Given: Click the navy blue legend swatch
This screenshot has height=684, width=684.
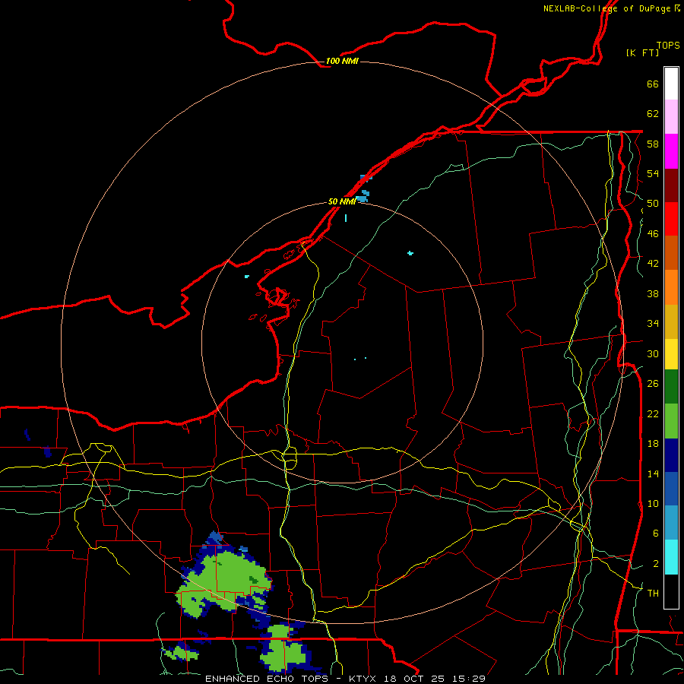Looking at the screenshot, I should click(671, 455).
